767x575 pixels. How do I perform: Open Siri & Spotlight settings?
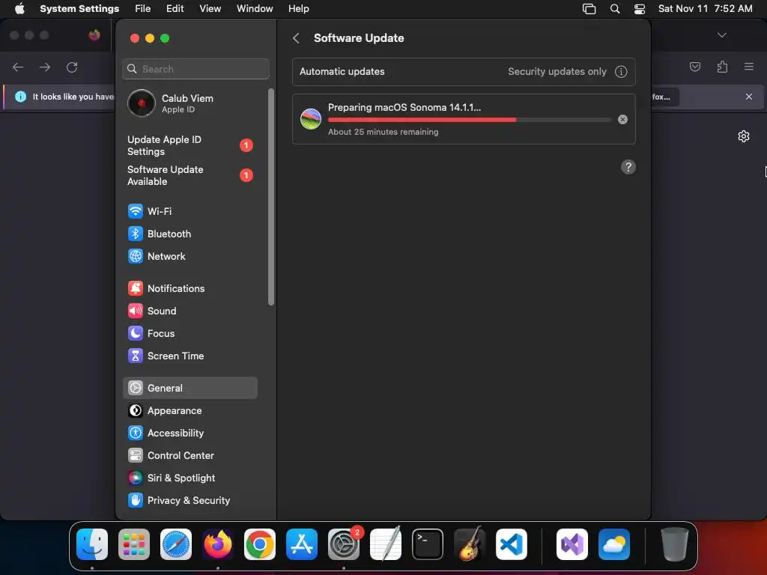click(x=190, y=478)
